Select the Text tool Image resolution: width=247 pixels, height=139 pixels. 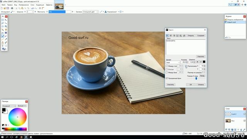click(3, 46)
